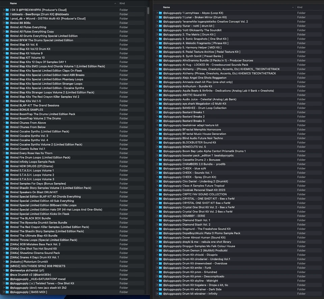Toggle sort-order arrow in left window header
This screenshot has height=299, width=324.
pyautogui.click(x=115, y=3)
